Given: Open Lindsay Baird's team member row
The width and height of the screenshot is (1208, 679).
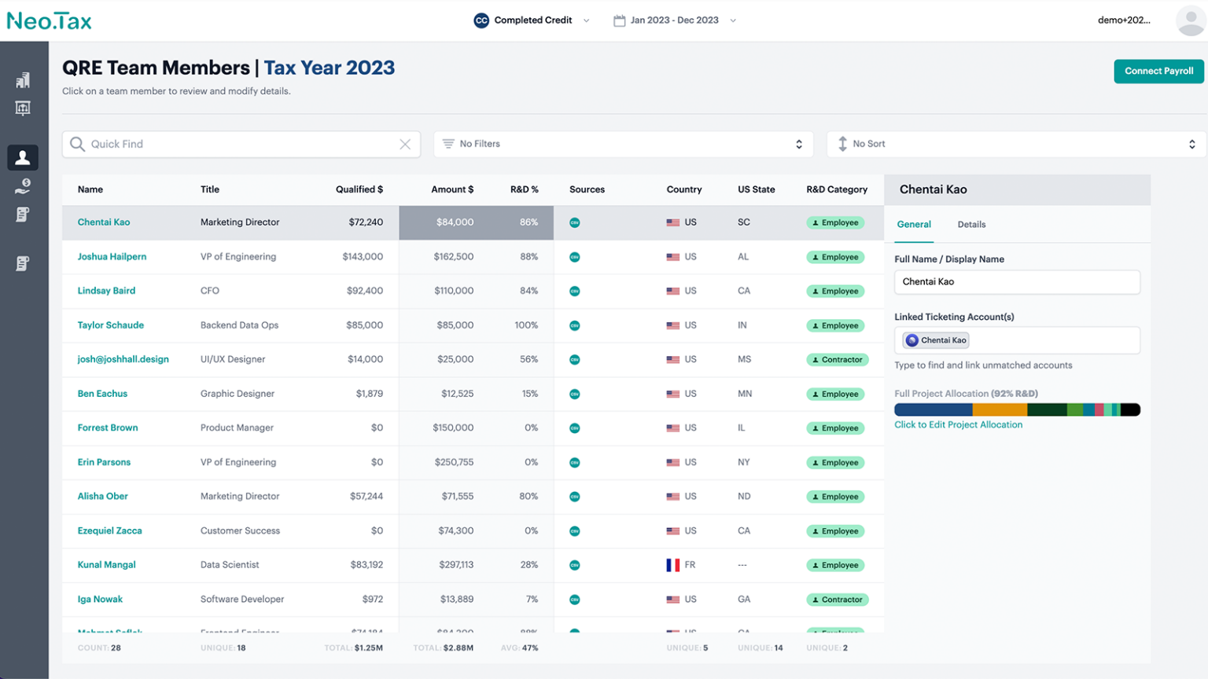Looking at the screenshot, I should click(106, 291).
